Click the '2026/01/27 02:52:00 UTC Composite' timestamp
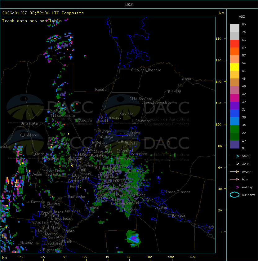The width and height of the screenshot is (258, 261). [43, 13]
